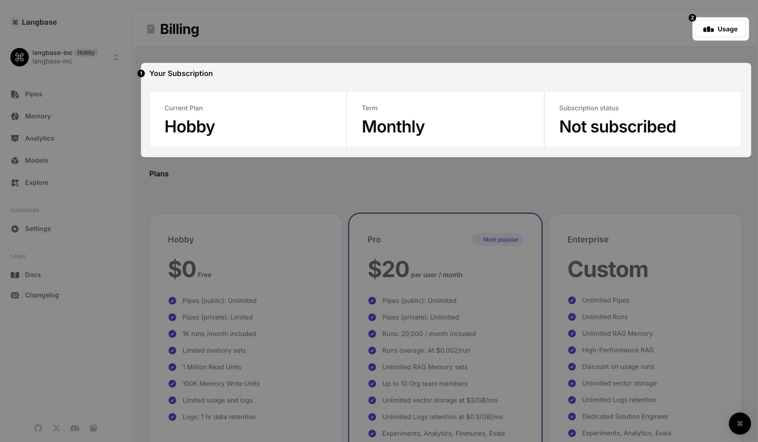Open Pipes in the sidebar
Screen dimensions: 758x442
pyautogui.click(x=33, y=94)
